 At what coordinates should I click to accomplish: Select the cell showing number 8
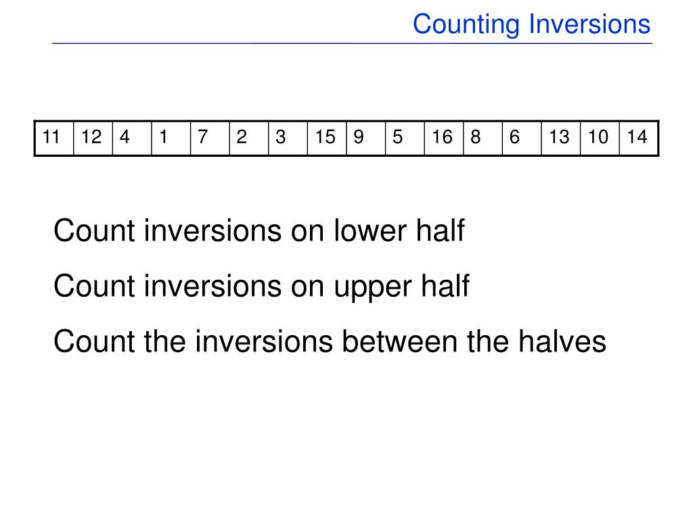click(x=483, y=138)
